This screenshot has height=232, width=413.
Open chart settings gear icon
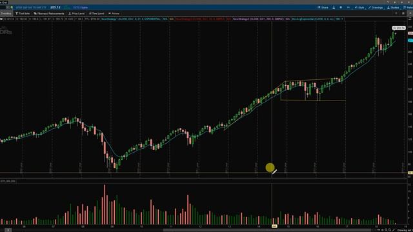click(341, 7)
